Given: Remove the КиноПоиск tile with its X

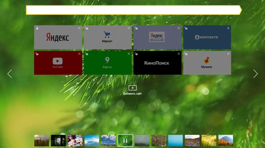Looking at the screenshot, I should pyautogui.click(x=179, y=54).
